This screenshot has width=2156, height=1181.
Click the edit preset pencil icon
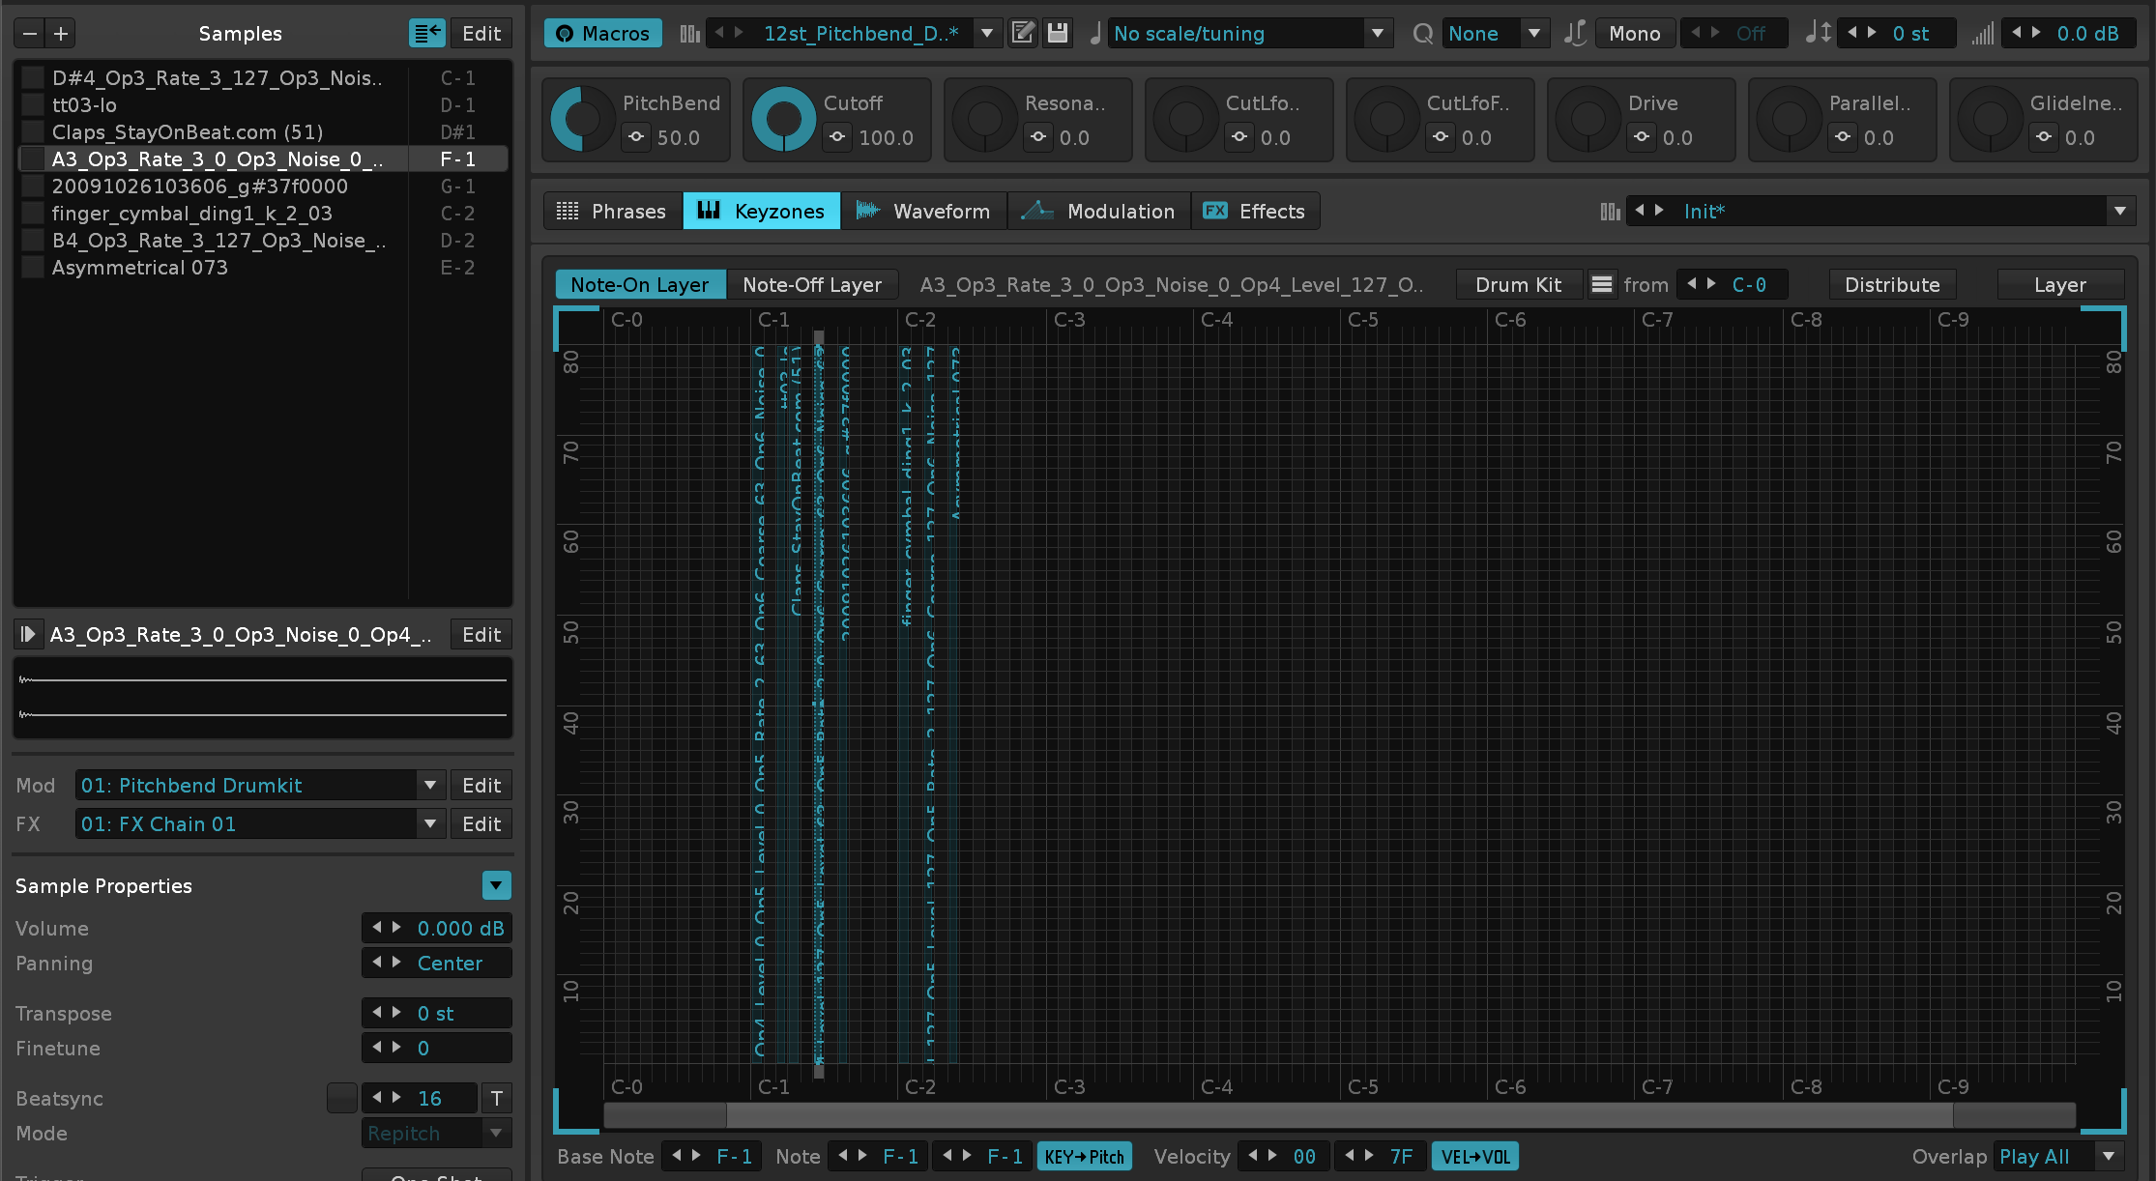coord(1022,33)
